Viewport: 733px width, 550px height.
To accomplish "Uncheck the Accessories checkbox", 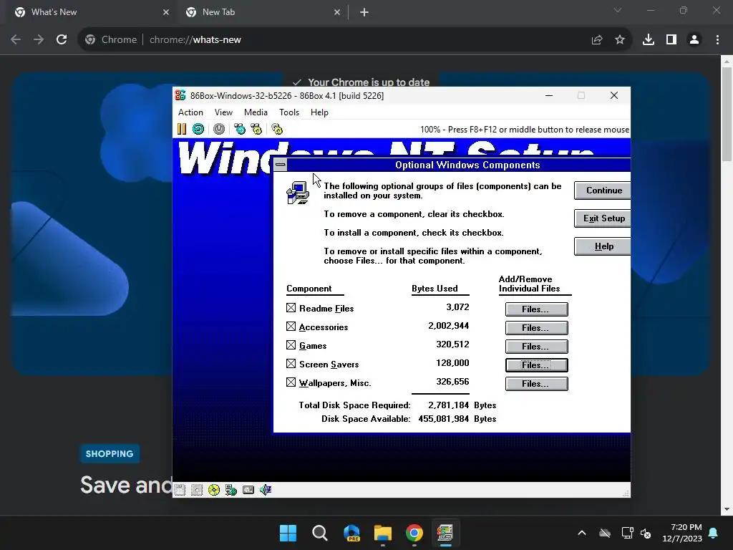I will [291, 327].
